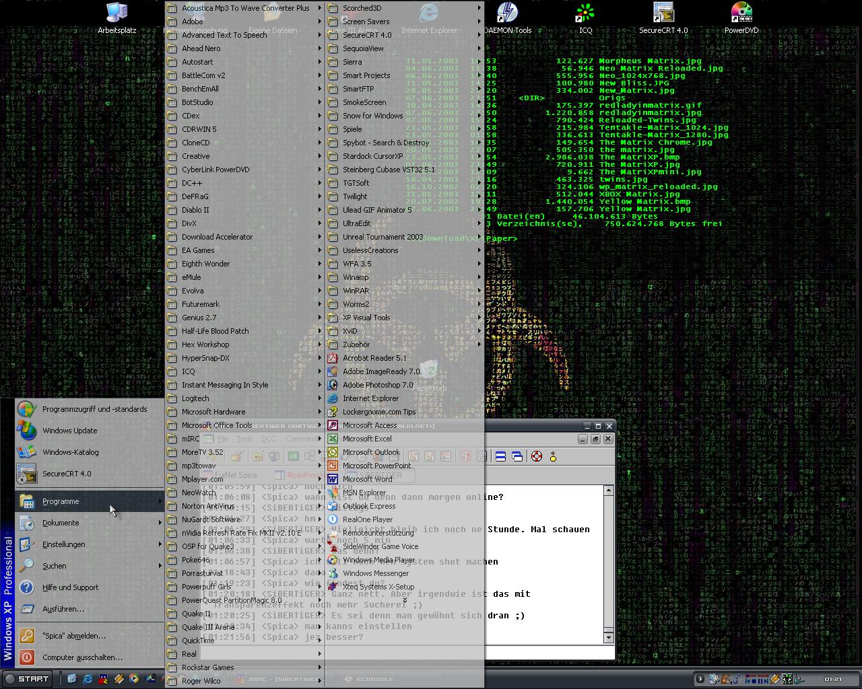862x689 pixels.
Task: Click the tile windows icon in mIRC toolbar
Action: pyautogui.click(x=500, y=456)
